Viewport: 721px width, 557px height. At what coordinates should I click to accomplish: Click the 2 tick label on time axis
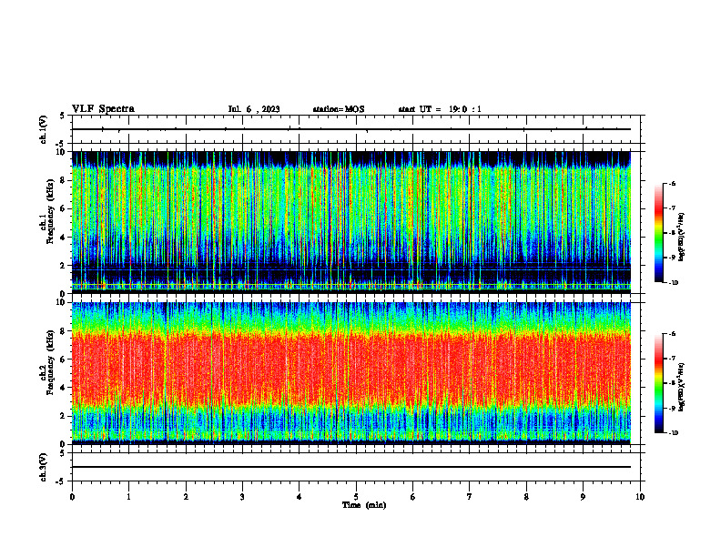tap(186, 497)
